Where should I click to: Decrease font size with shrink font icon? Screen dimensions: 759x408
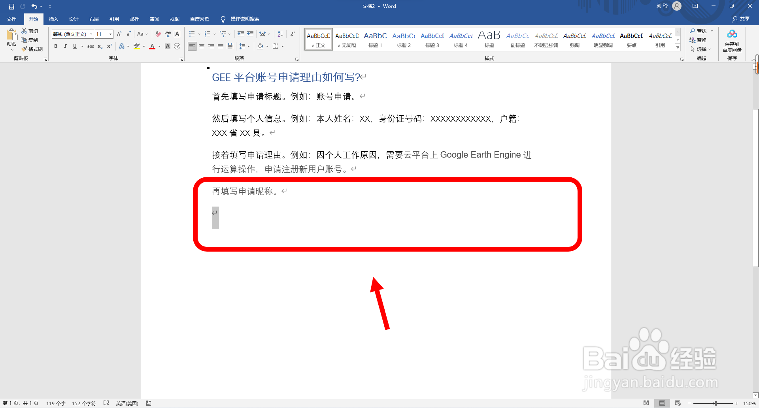click(128, 34)
